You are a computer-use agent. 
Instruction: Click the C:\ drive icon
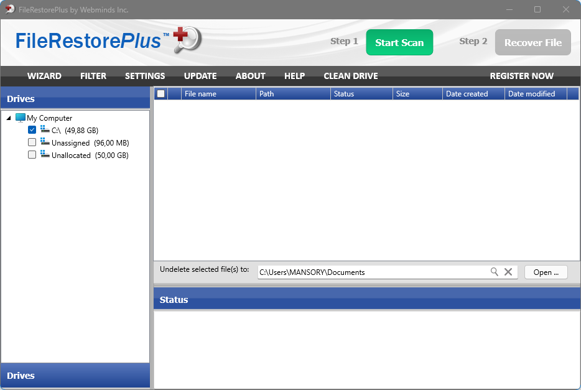pyautogui.click(x=45, y=129)
